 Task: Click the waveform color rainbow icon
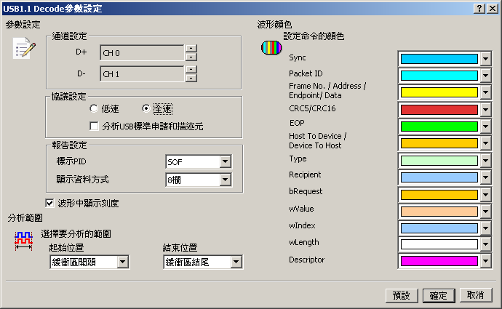click(x=271, y=48)
